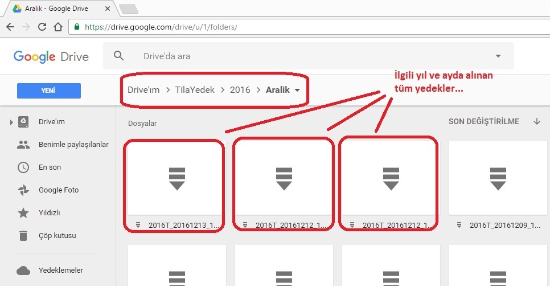Click the search magnifier icon
Viewport: 550px width, 299px height.
[118, 55]
